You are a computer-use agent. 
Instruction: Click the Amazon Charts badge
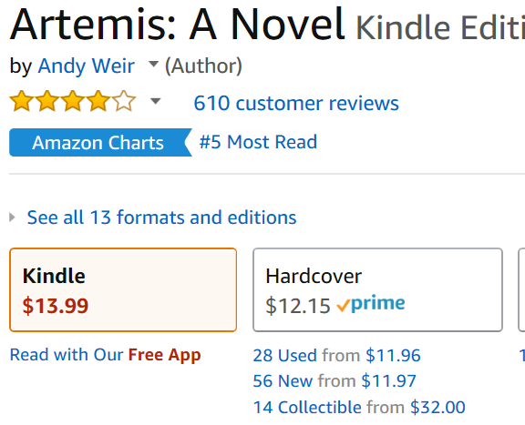point(100,143)
